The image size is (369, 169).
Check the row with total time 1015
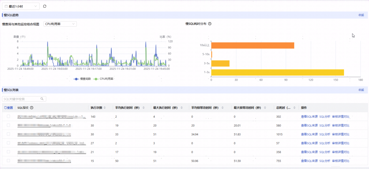pos(9,134)
